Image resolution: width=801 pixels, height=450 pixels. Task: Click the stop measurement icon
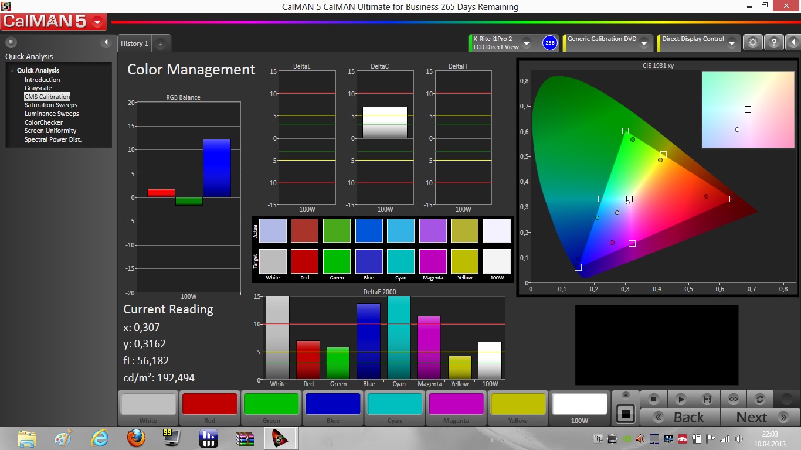[654, 399]
